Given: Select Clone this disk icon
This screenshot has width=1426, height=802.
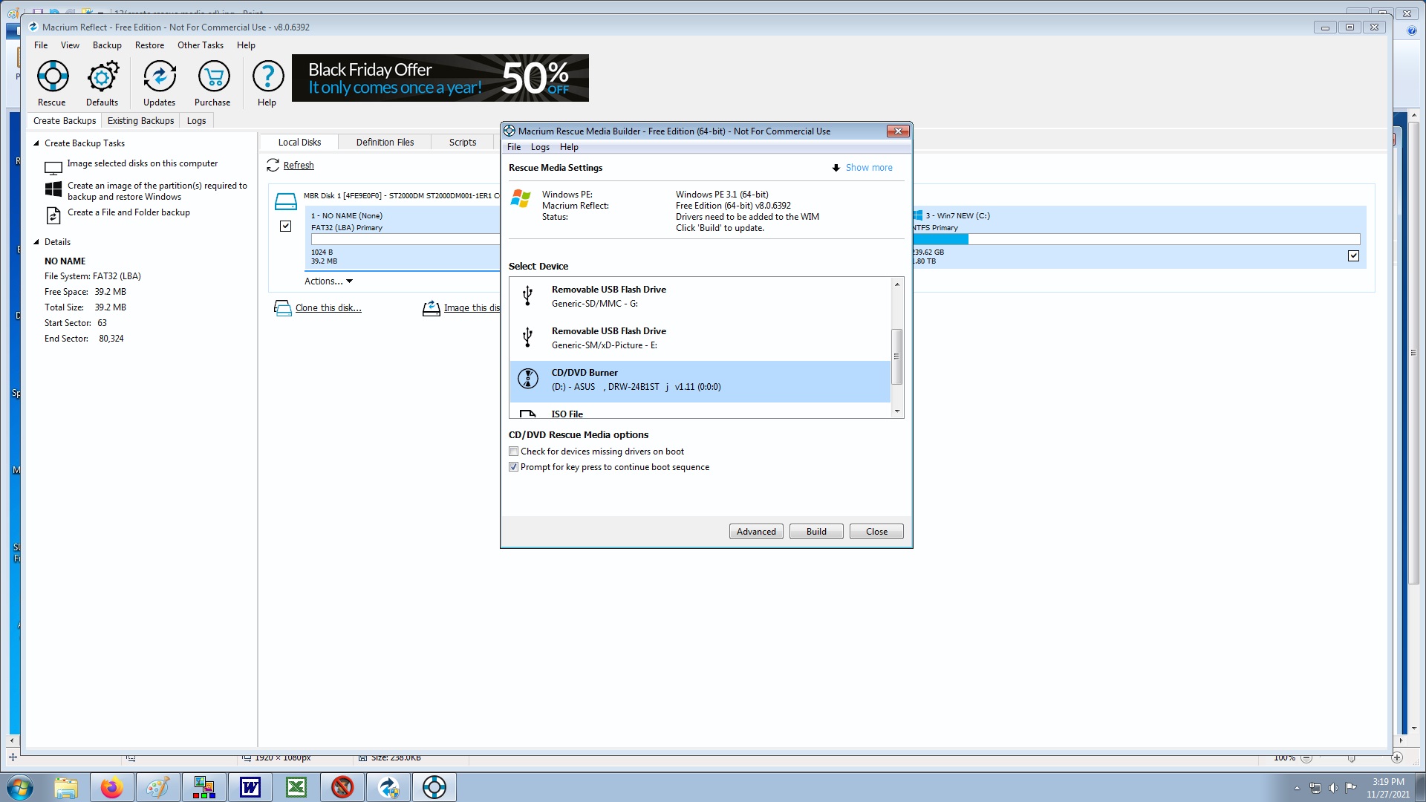Looking at the screenshot, I should (283, 308).
